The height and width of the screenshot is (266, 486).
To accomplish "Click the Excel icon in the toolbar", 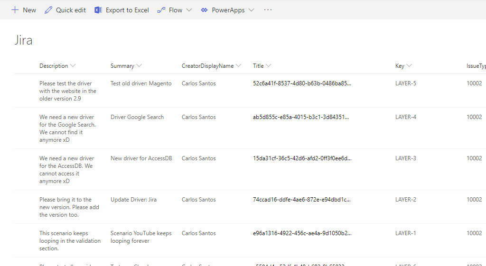I will (x=98, y=10).
